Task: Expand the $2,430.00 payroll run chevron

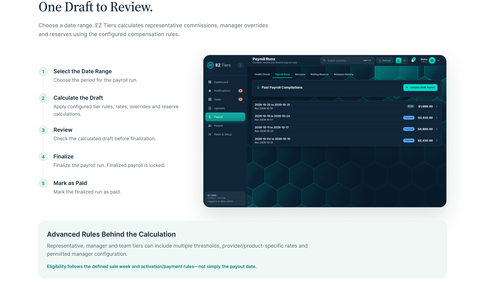Action: tap(437, 141)
